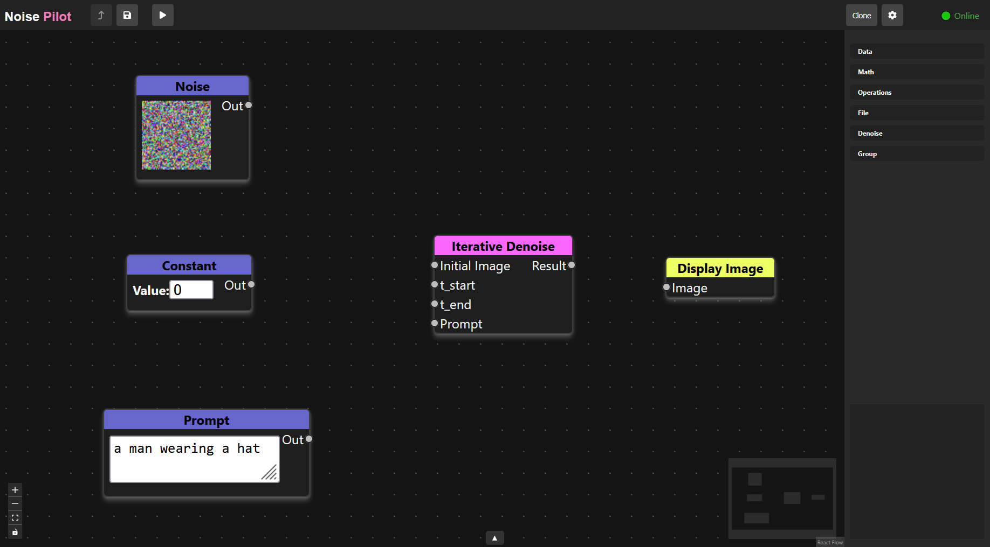Zoom in using the plus icon
The height and width of the screenshot is (547, 990).
pyautogui.click(x=15, y=490)
